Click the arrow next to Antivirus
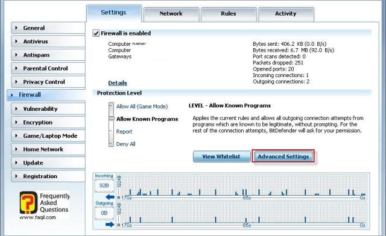 coord(16,42)
